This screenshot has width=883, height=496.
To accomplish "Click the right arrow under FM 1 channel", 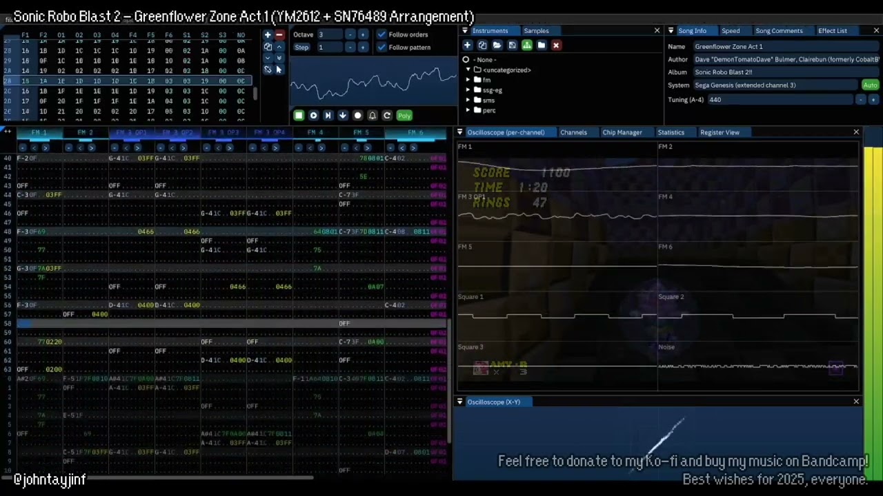I will coord(46,147).
